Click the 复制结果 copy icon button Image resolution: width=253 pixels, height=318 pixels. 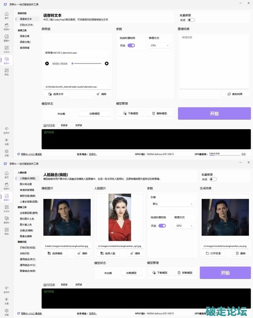pos(235,94)
